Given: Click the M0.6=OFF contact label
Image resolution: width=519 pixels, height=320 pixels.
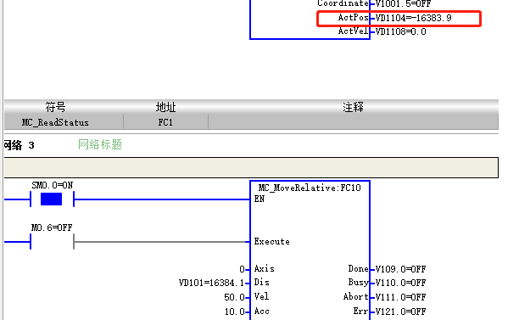Looking at the screenshot, I should [x=52, y=227].
